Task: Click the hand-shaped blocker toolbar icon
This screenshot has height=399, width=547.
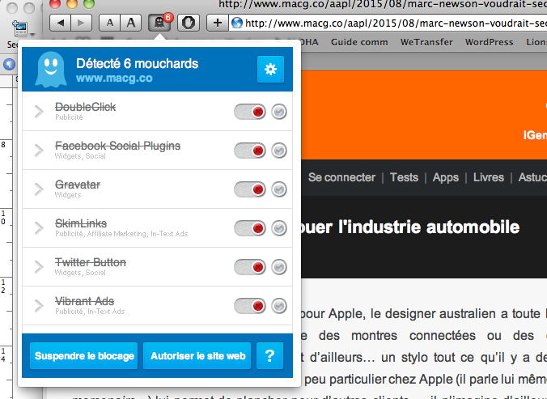Action: click(x=189, y=23)
